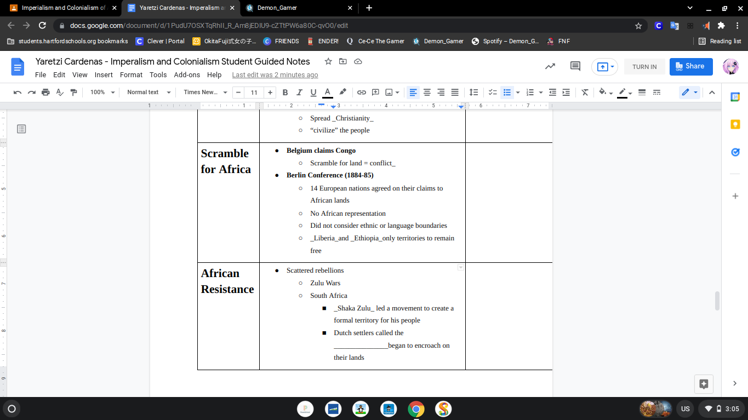Show document outline icon on left
748x420 pixels.
click(21, 129)
